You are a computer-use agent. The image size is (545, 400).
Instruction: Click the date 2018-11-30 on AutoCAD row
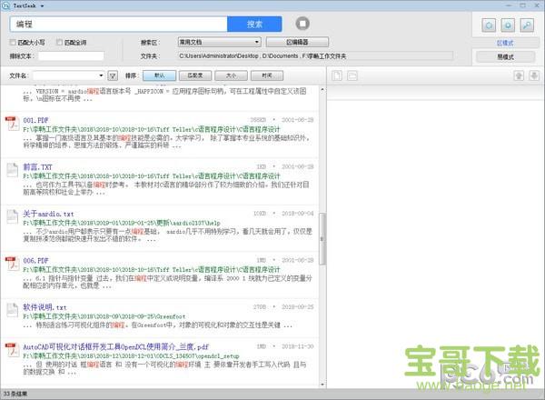click(x=298, y=346)
